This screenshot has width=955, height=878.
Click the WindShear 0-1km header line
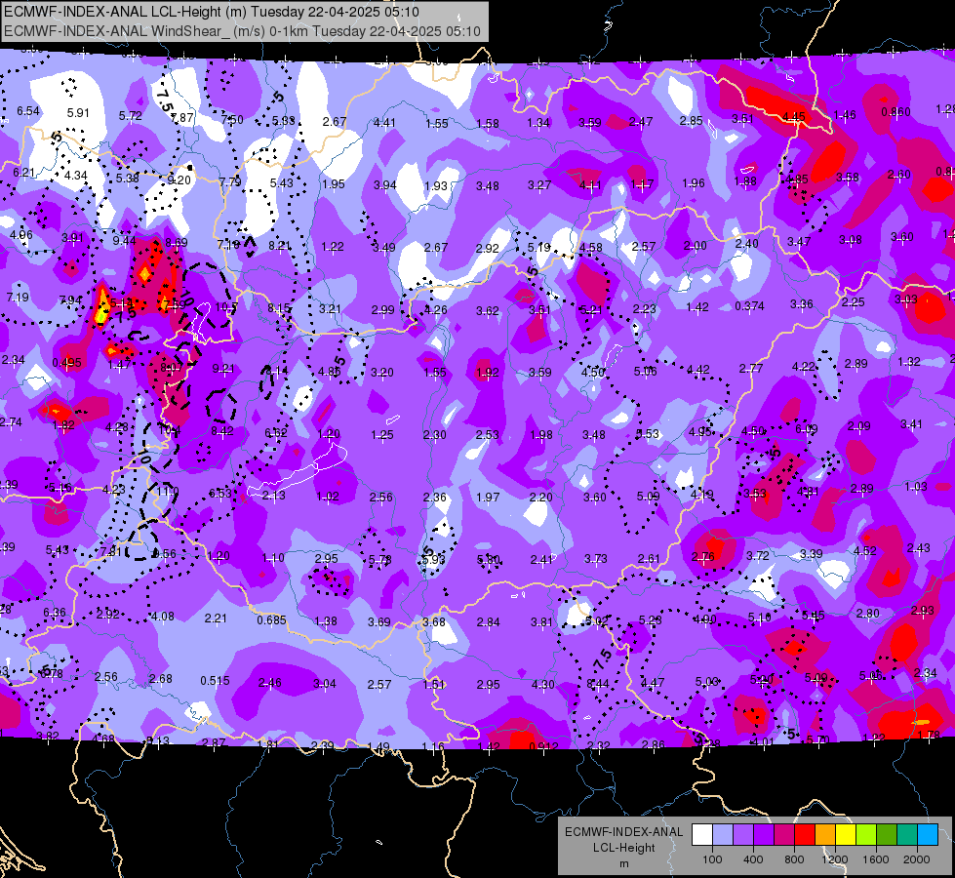(x=242, y=31)
